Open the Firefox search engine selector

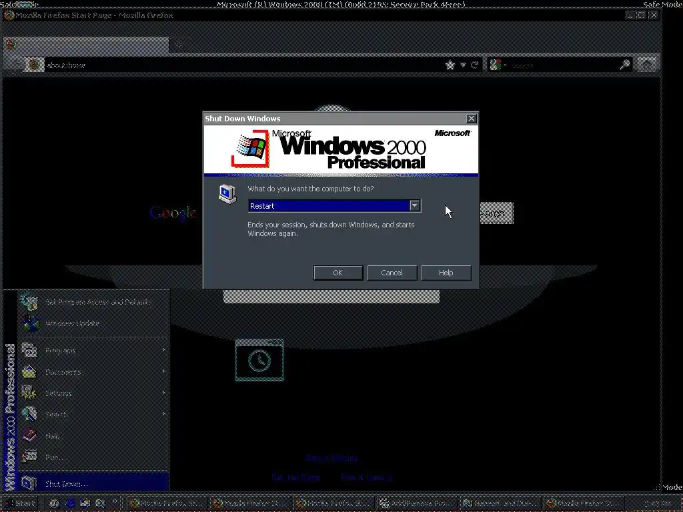click(498, 65)
